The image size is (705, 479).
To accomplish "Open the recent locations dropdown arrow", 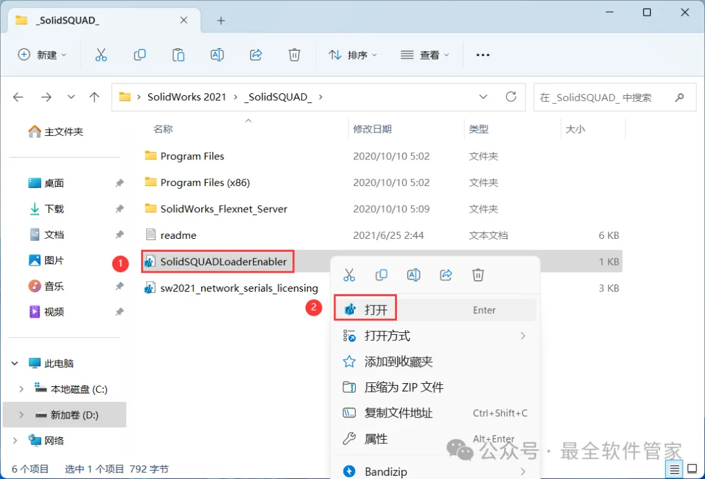I will click(x=71, y=97).
